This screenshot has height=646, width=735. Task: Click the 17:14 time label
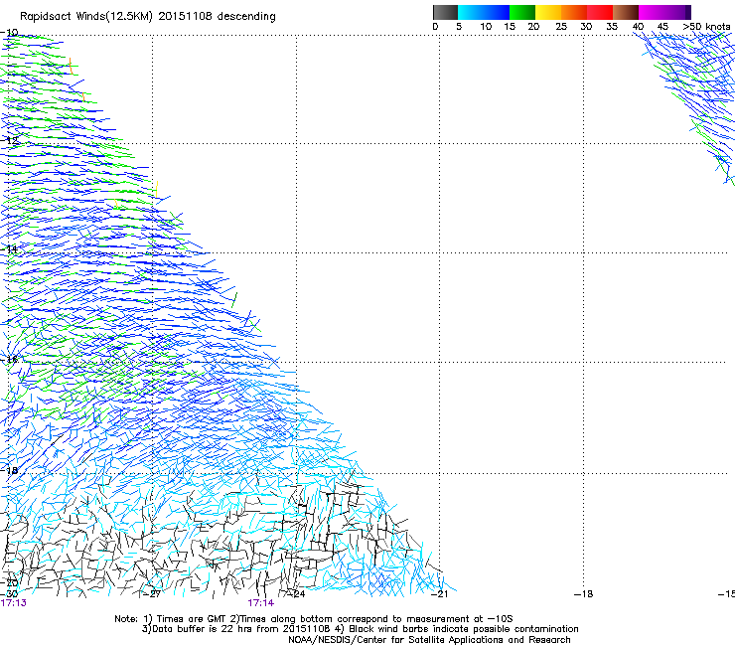[x=260, y=603]
